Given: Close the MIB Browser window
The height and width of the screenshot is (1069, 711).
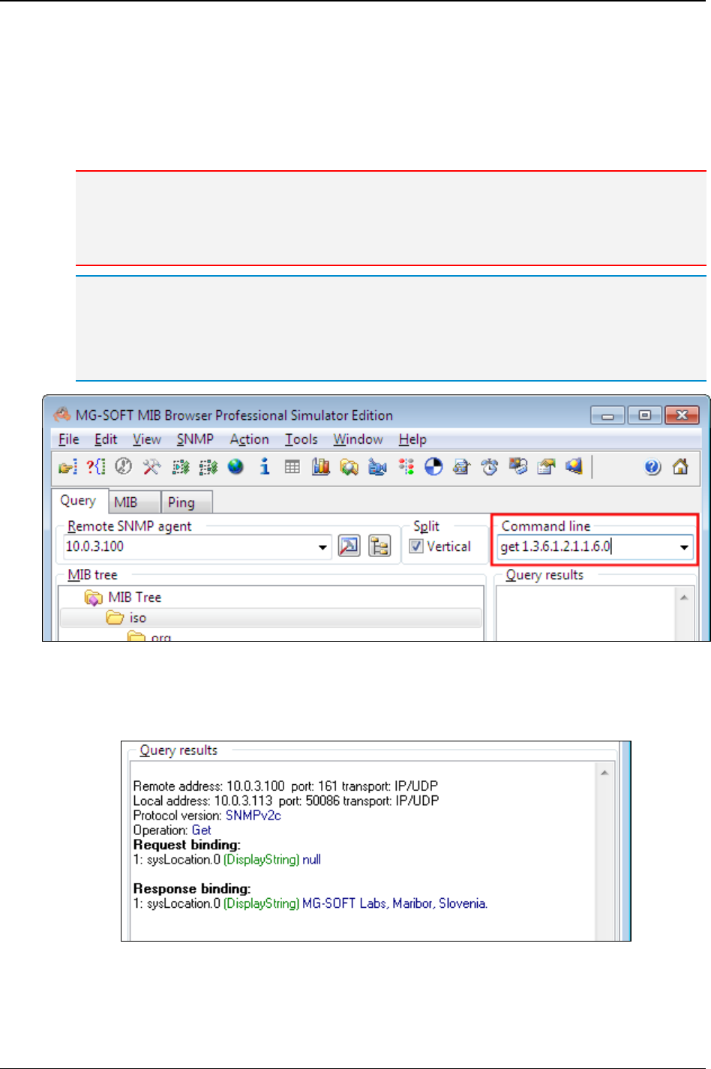Looking at the screenshot, I should point(682,415).
